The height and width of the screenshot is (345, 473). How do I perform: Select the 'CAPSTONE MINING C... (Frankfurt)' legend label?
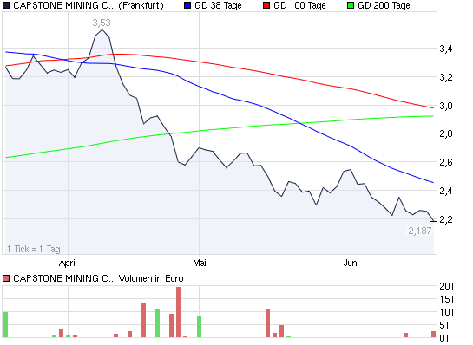pyautogui.click(x=89, y=5)
